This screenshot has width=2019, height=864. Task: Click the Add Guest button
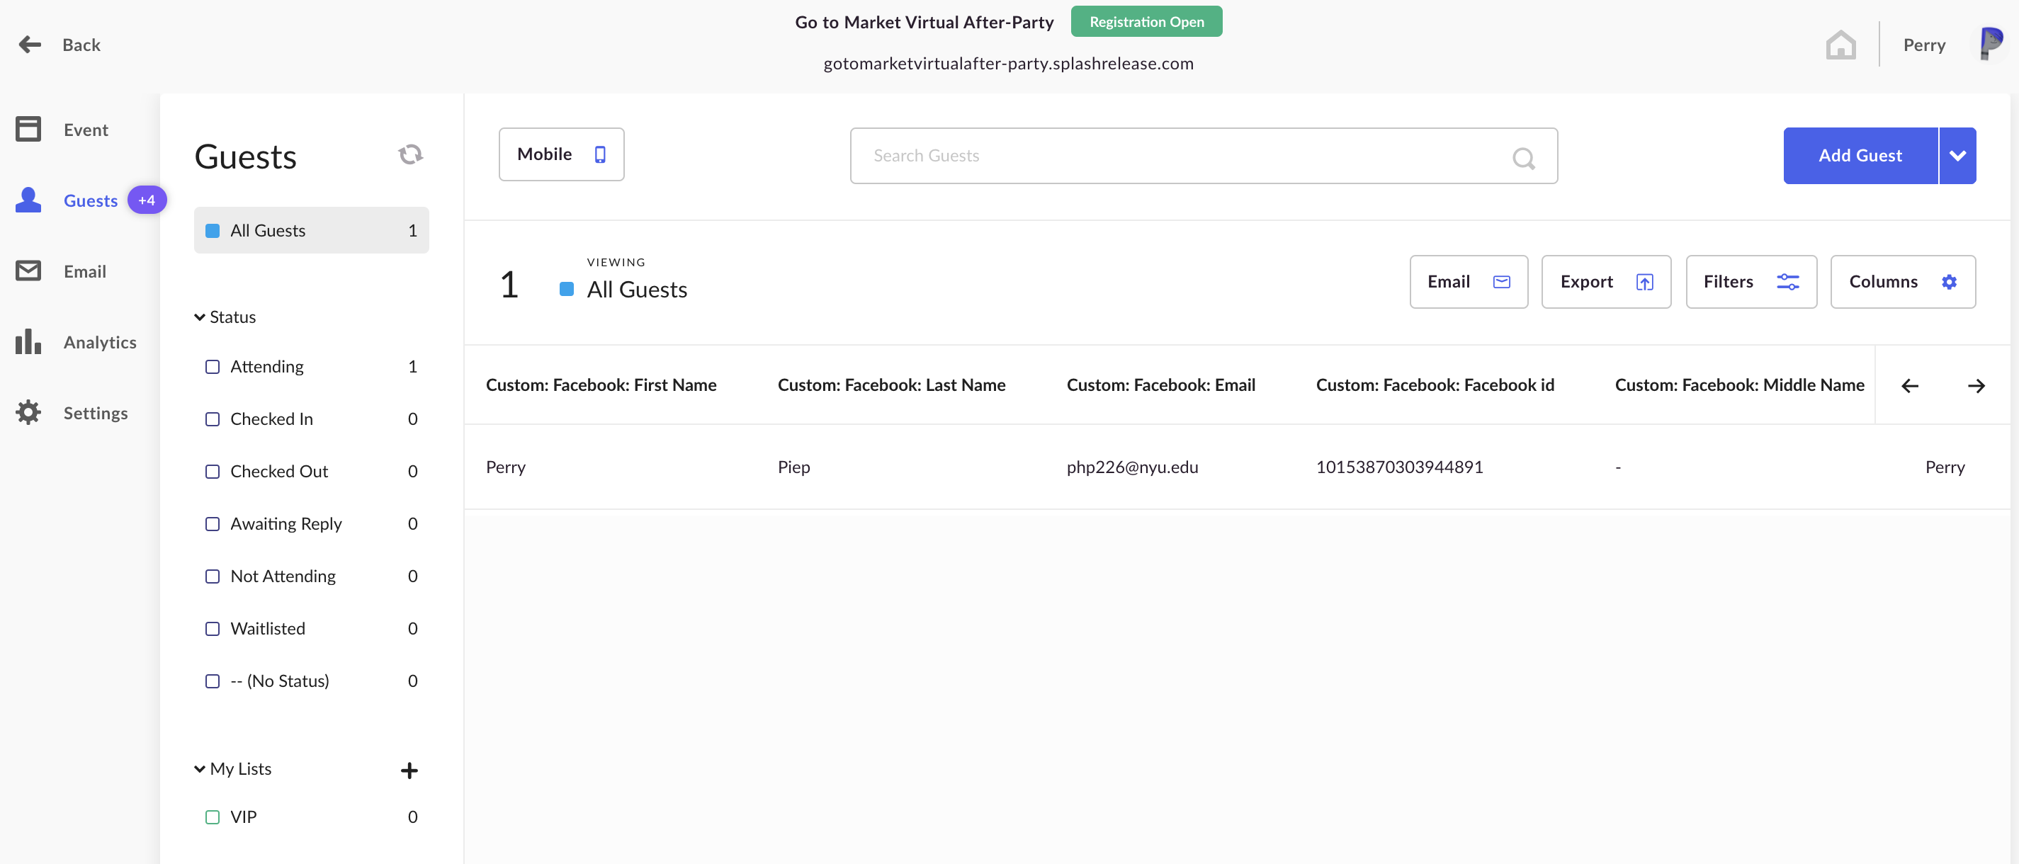[1860, 156]
